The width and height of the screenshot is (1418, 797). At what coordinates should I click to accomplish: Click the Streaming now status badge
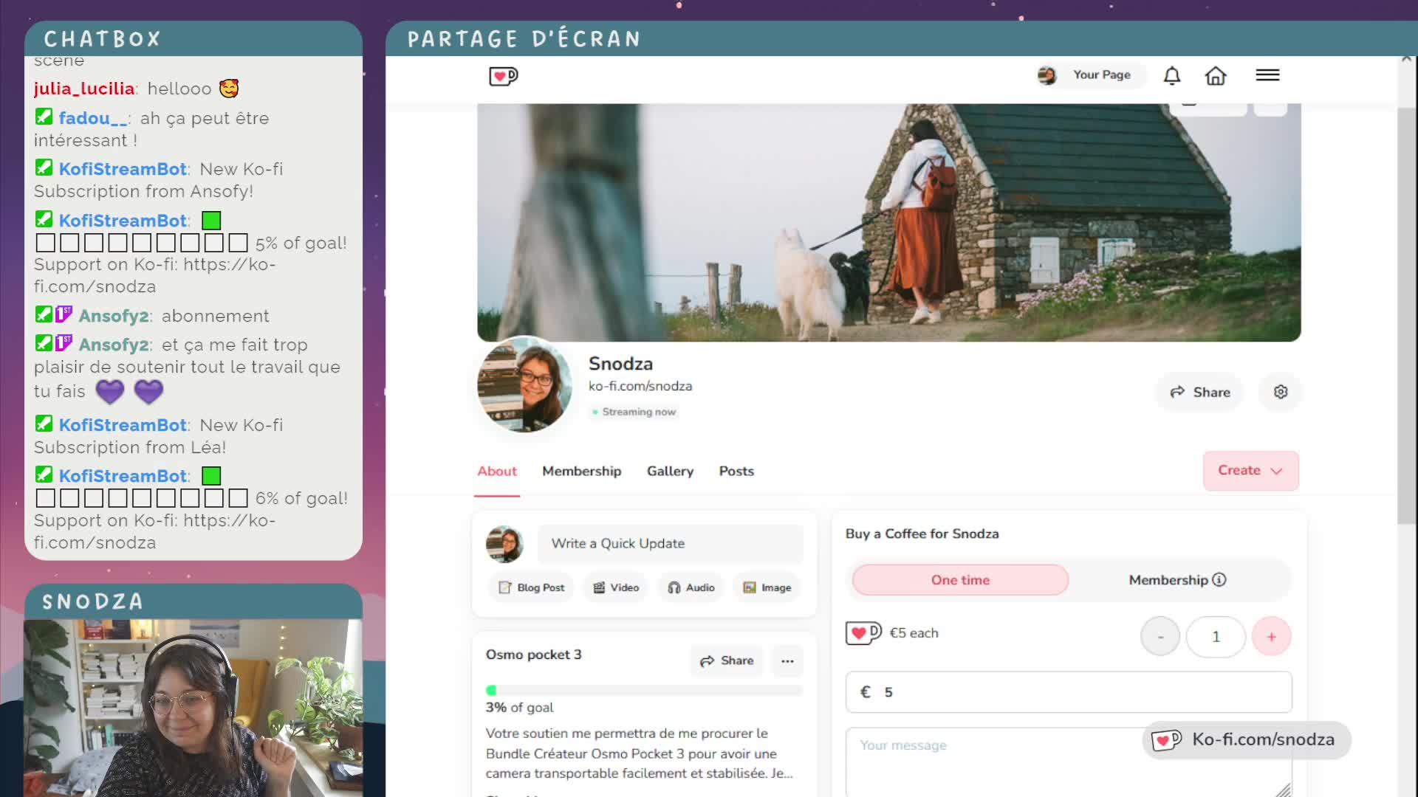point(634,412)
